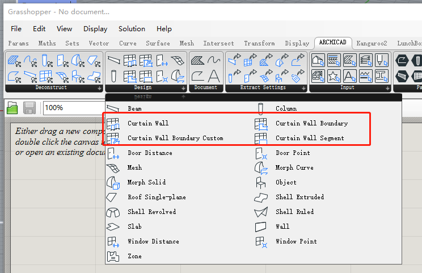Click the 100% zoom field
The width and height of the screenshot is (422, 273).
(x=74, y=108)
